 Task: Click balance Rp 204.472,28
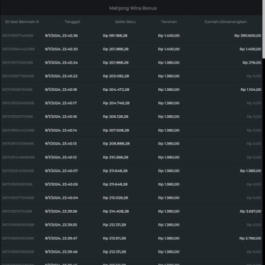(116, 89)
